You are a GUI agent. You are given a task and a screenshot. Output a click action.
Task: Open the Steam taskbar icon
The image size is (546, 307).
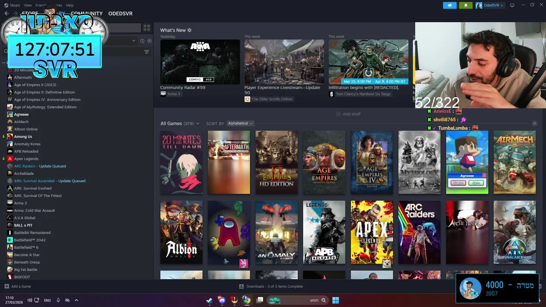(x=209, y=300)
